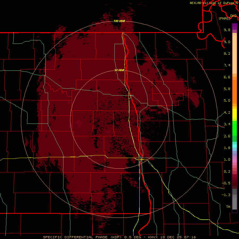239x239 pixels.
Task: Pick the pink segment near 1.0
Action: [x=234, y=161]
